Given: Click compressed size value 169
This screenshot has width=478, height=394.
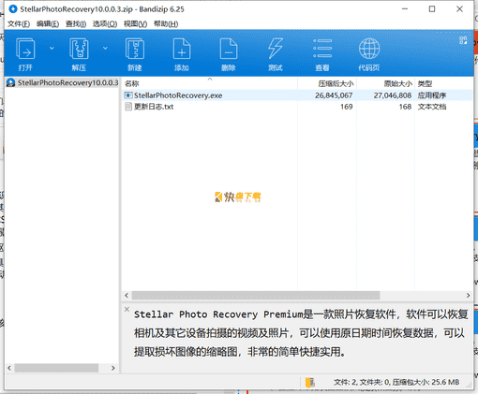Looking at the screenshot, I should (347, 107).
